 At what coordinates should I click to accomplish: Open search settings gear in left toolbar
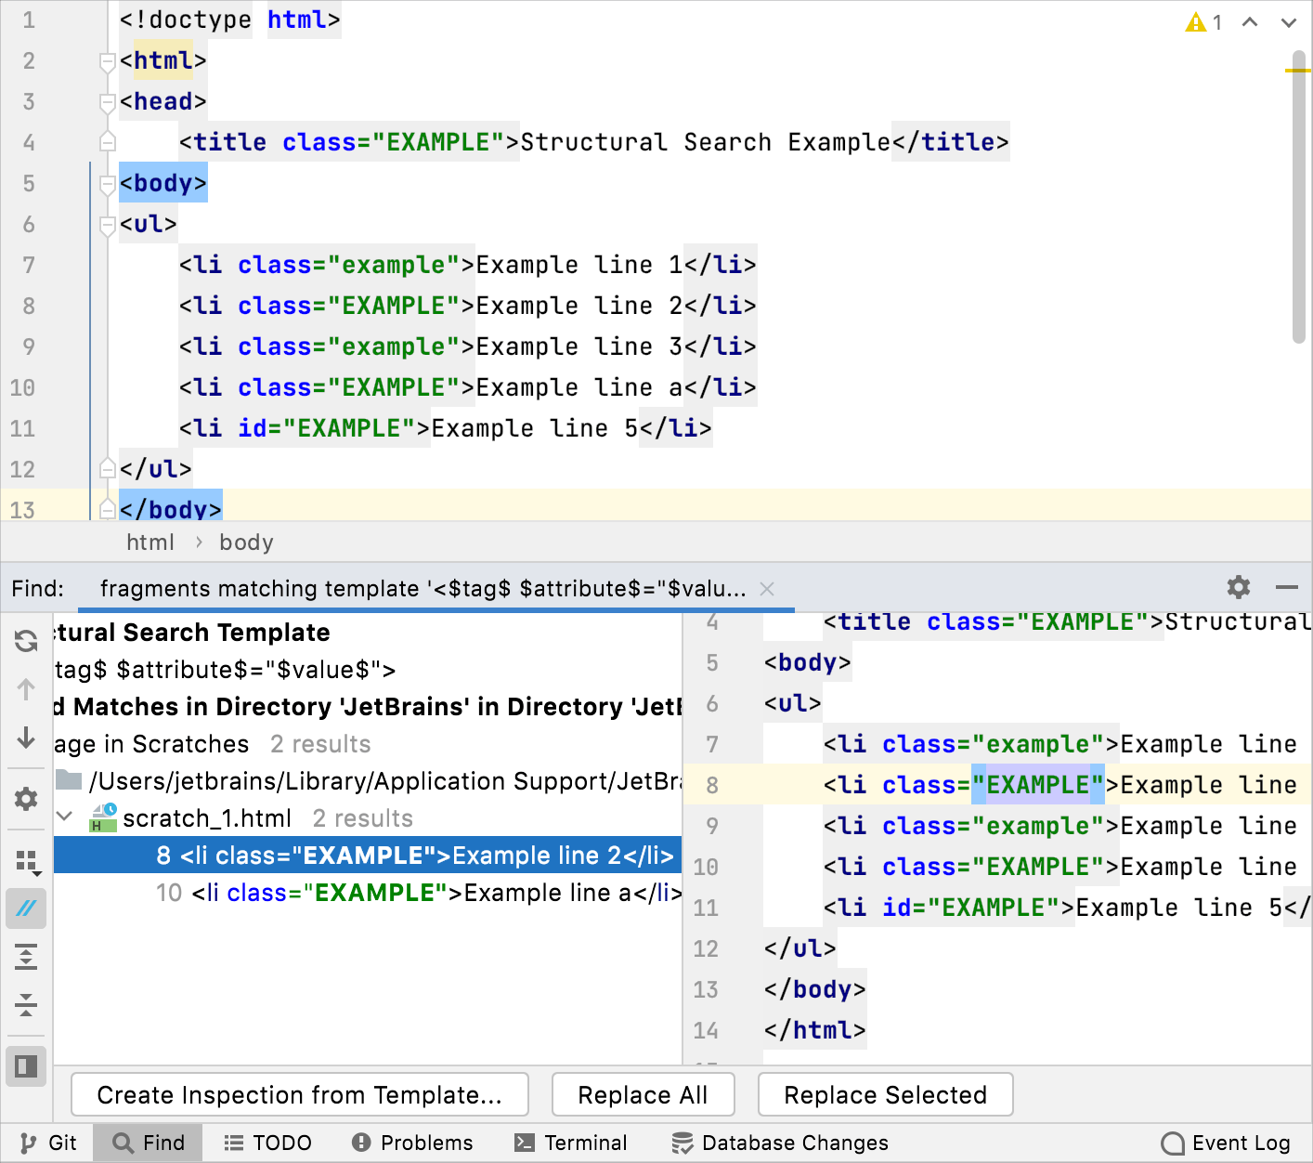coord(26,799)
